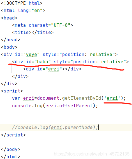
Task: Click the closing </body> tag
Action: [11, 150]
